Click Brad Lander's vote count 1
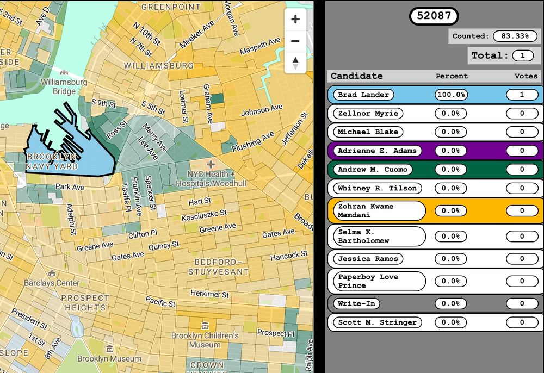Image resolution: width=544 pixels, height=373 pixels. [522, 95]
